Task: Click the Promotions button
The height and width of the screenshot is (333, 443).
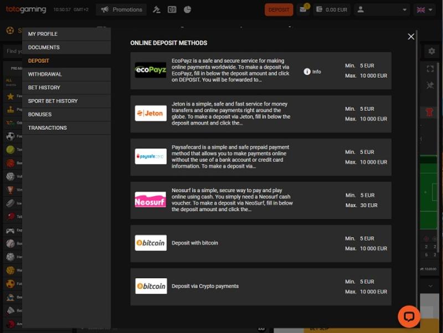Action: coord(121,9)
